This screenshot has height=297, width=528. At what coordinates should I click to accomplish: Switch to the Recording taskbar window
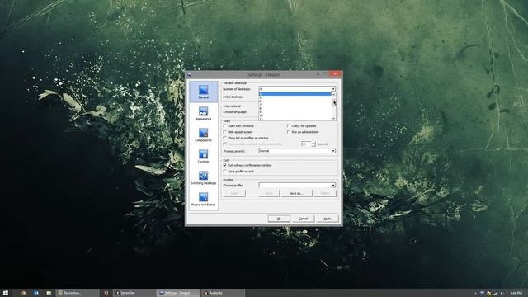click(78, 293)
